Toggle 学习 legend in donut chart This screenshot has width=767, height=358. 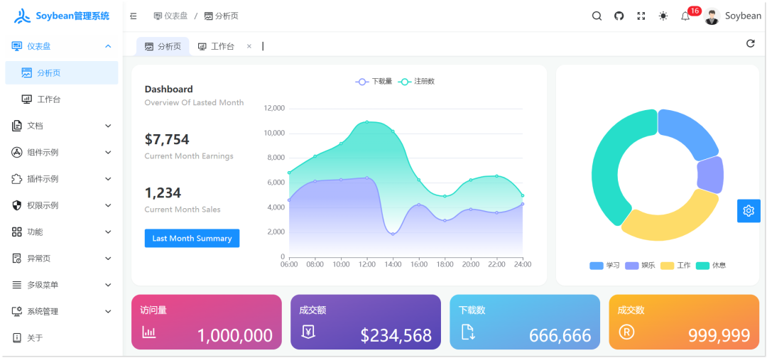(x=604, y=266)
